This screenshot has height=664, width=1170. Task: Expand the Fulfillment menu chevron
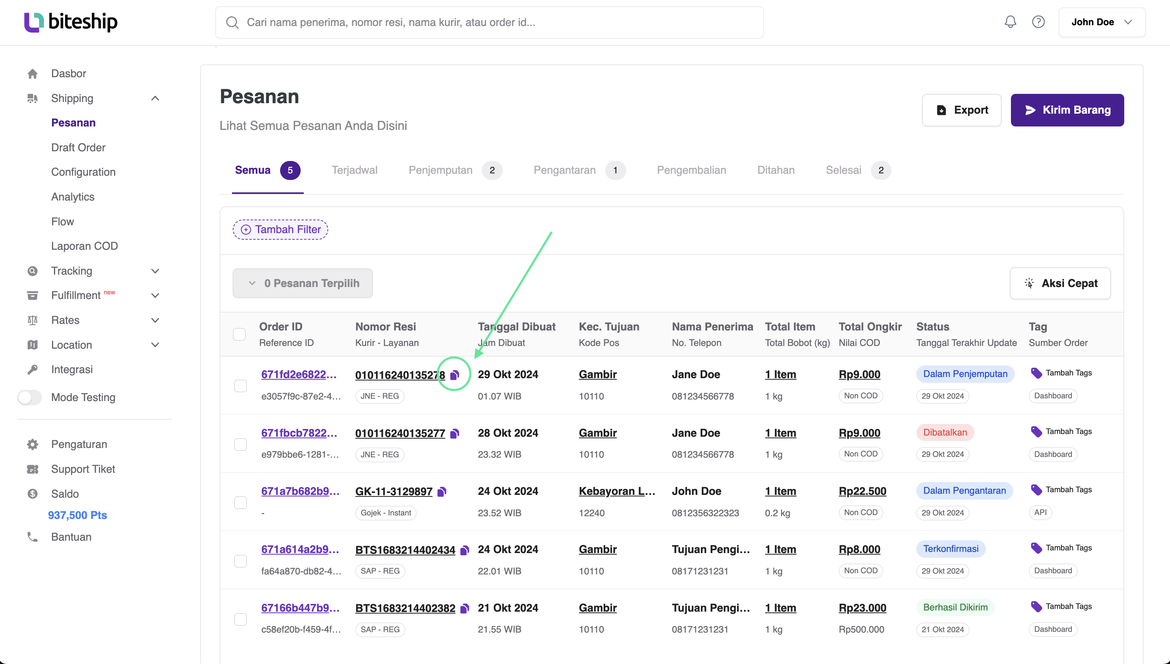point(155,296)
